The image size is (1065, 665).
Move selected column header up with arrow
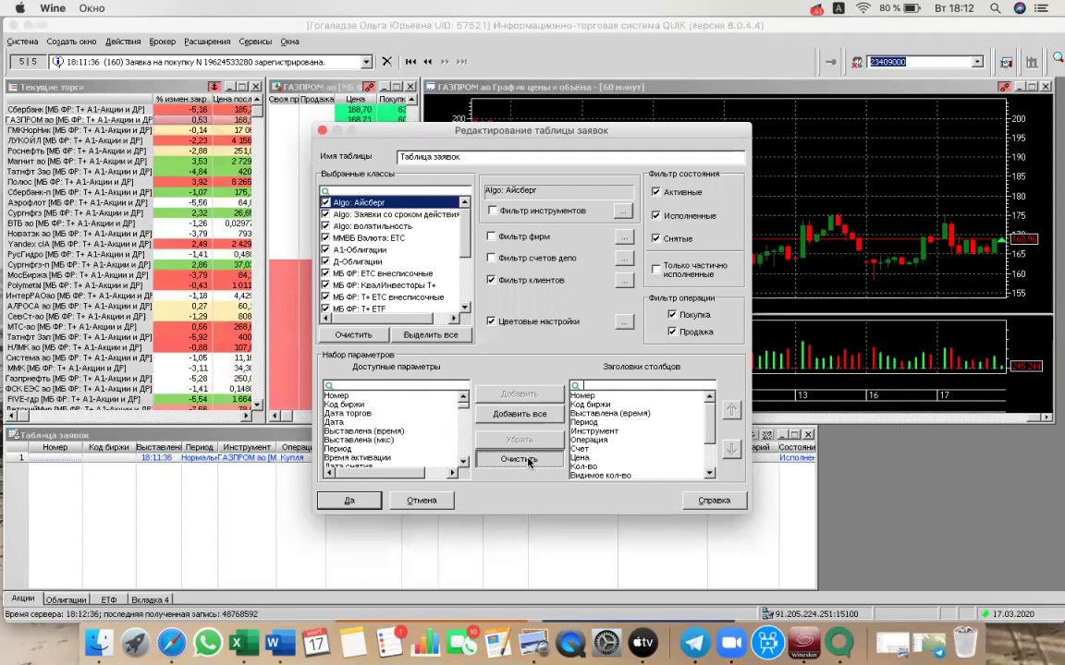coord(731,410)
